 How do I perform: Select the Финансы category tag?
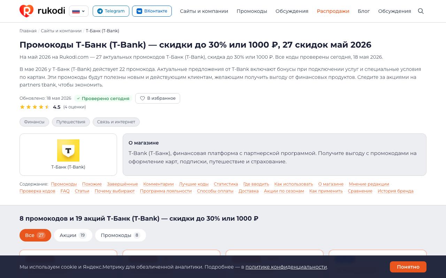point(34,122)
